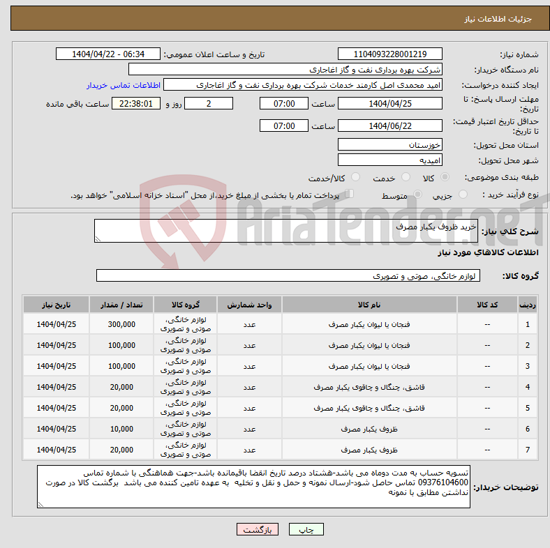Click item name in row 3 فنجان یا لیوان

pyautogui.click(x=369, y=366)
